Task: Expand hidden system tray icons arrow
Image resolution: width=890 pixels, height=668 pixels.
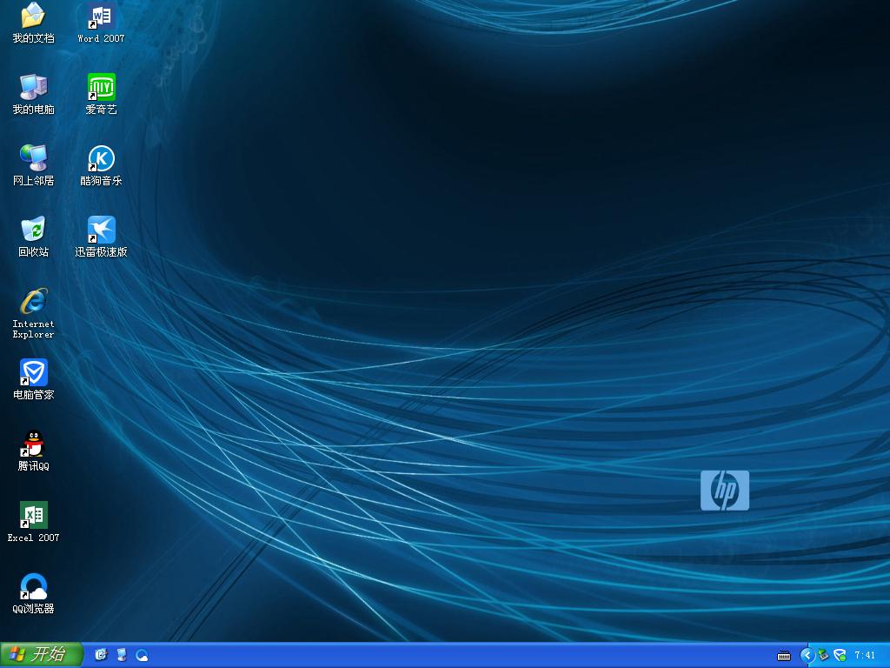Action: (807, 655)
